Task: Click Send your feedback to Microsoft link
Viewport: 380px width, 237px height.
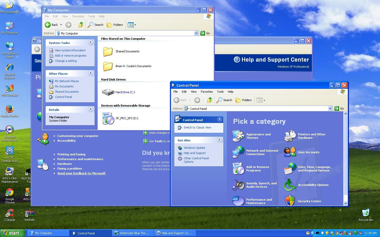Action: pos(81,173)
